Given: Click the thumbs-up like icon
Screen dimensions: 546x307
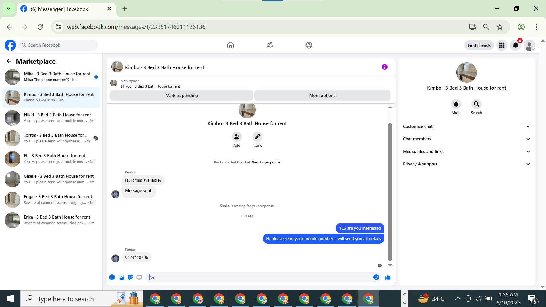Looking at the screenshot, I should click(x=387, y=277).
